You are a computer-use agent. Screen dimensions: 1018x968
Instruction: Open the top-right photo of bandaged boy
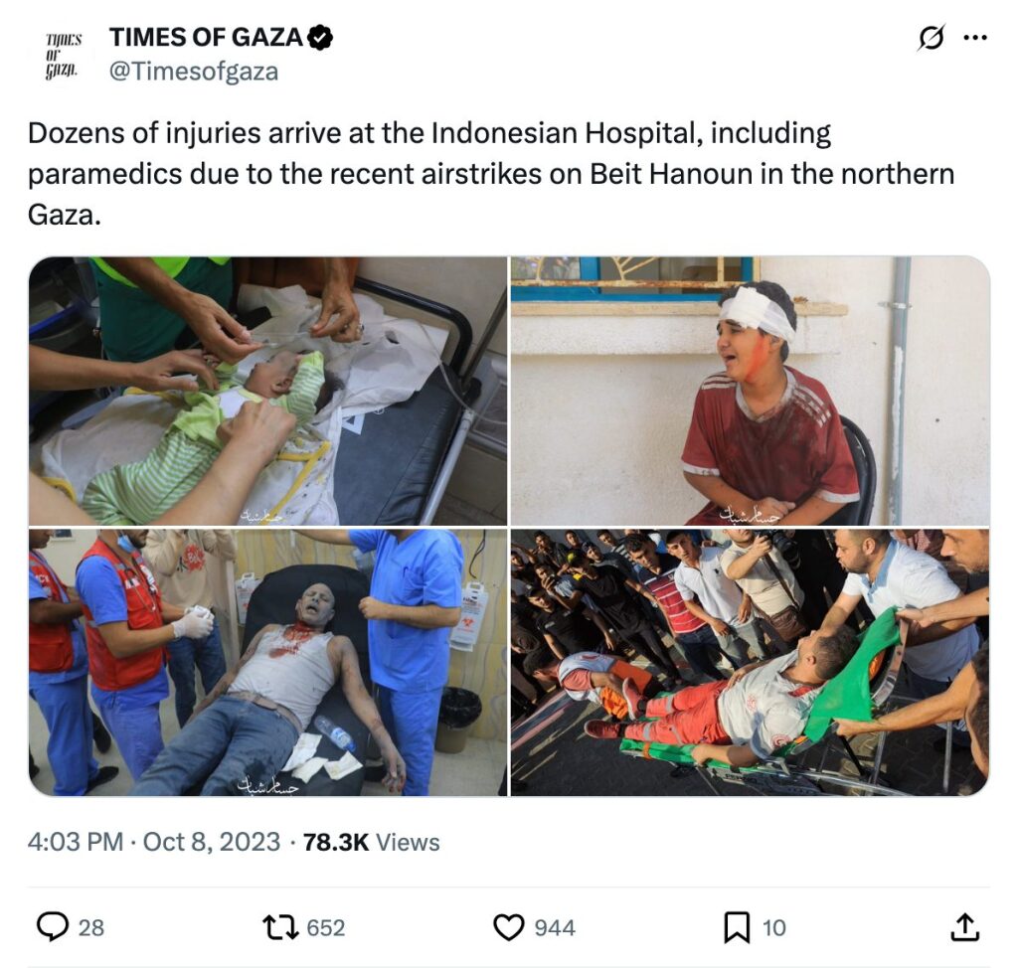[x=751, y=391]
